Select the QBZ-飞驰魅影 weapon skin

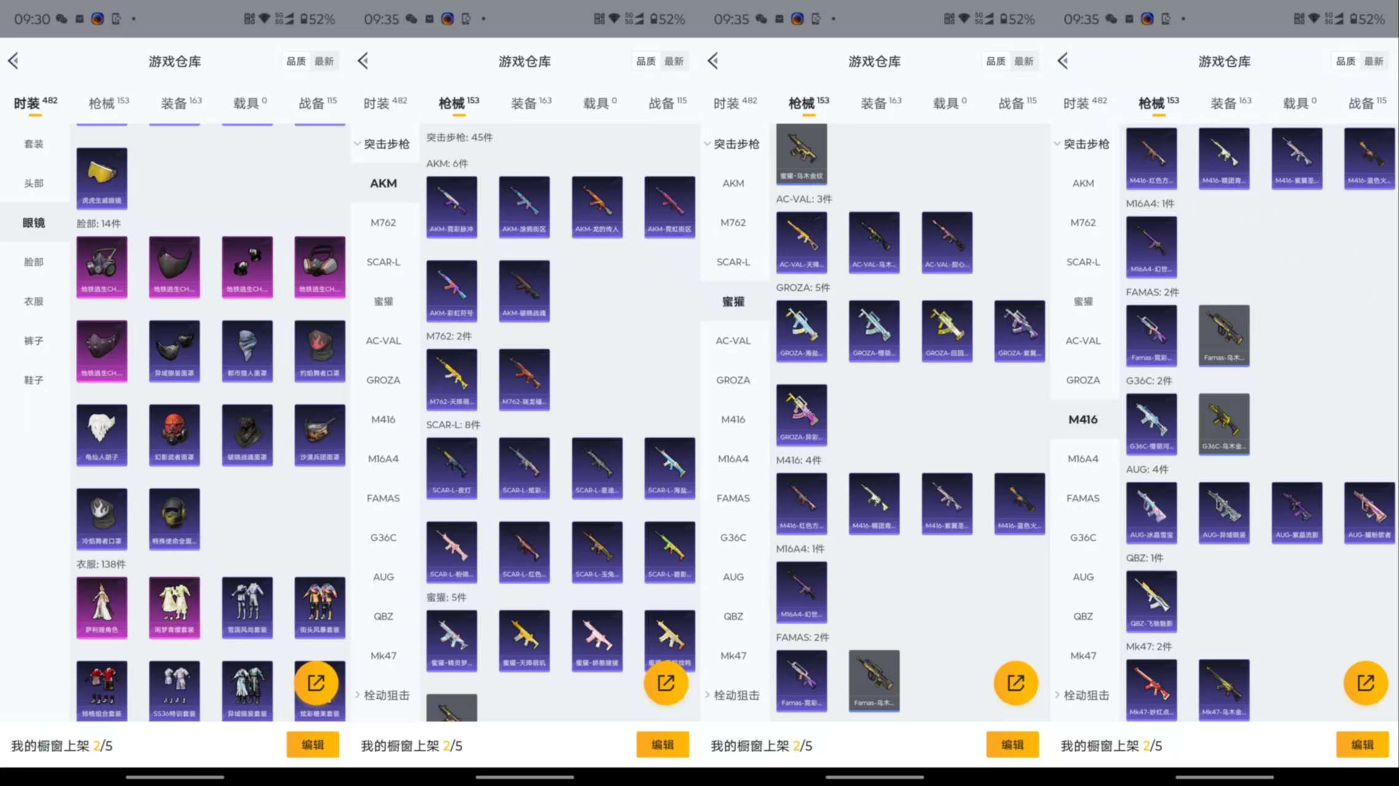(x=1151, y=601)
